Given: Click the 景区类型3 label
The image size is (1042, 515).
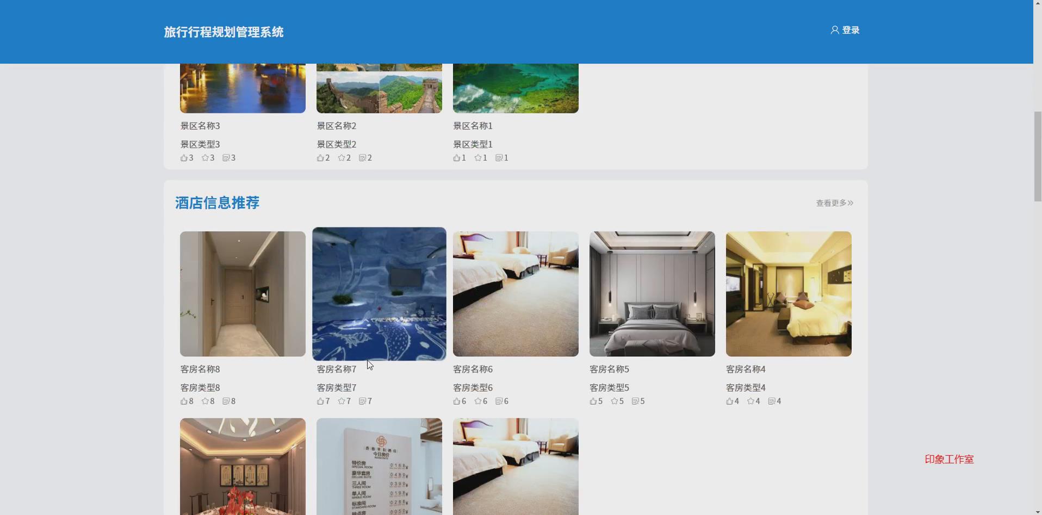Looking at the screenshot, I should click(200, 145).
